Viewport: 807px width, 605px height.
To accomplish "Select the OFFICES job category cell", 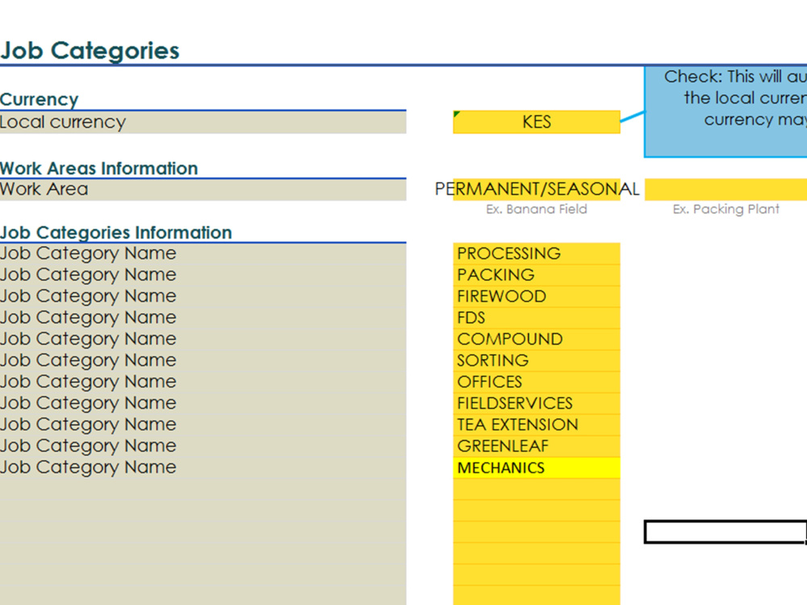I will tap(537, 382).
